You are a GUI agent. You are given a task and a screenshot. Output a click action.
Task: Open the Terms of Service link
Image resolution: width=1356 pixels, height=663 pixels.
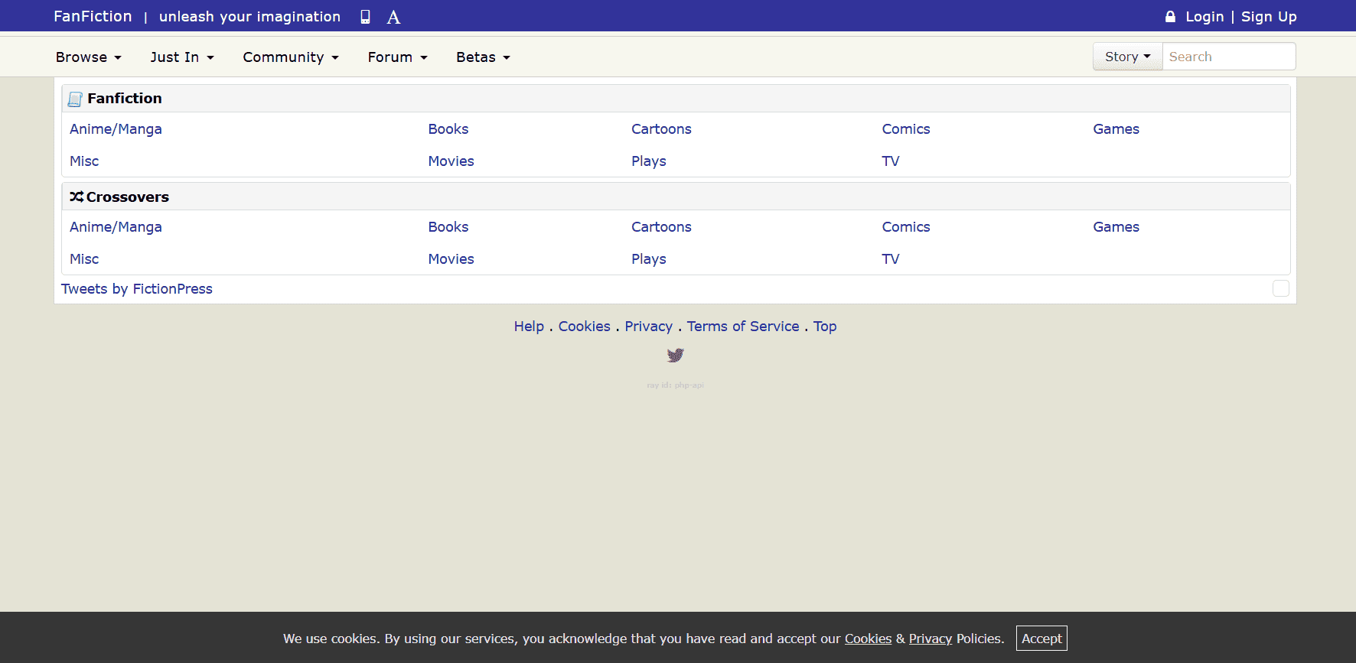[x=742, y=327]
